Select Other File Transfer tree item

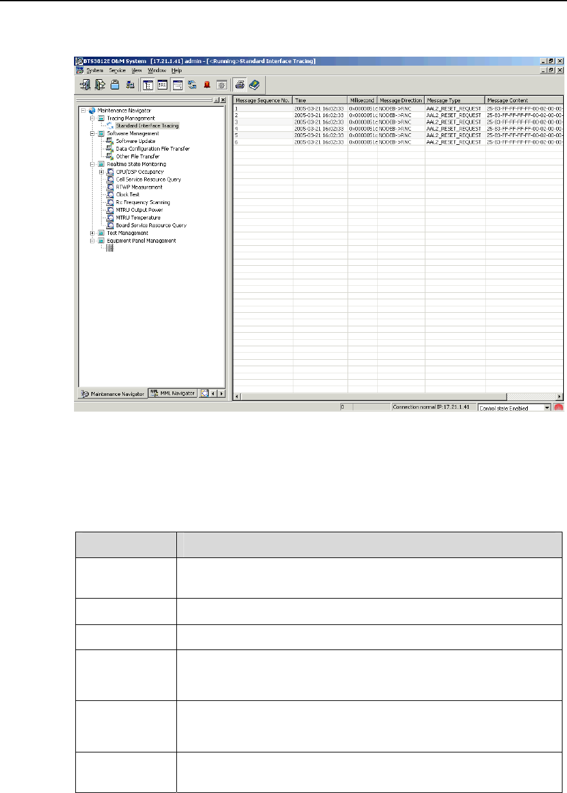tap(138, 156)
